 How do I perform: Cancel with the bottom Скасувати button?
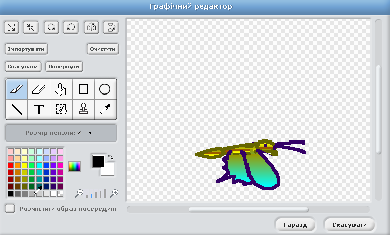pyautogui.click(x=349, y=225)
